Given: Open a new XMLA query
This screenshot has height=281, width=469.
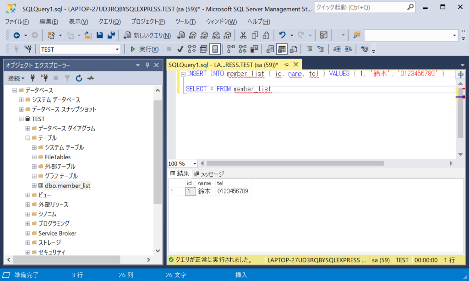Looking at the screenshot, I should point(216,35).
